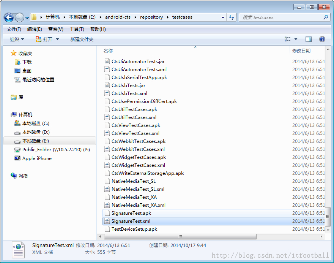Viewport: 334px width, 263px height.
Task: Click the refresh button next to address bar
Action: click(x=232, y=17)
